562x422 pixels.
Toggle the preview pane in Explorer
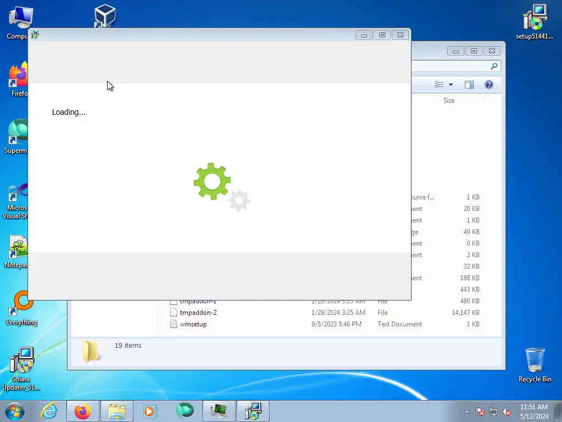pyautogui.click(x=469, y=85)
